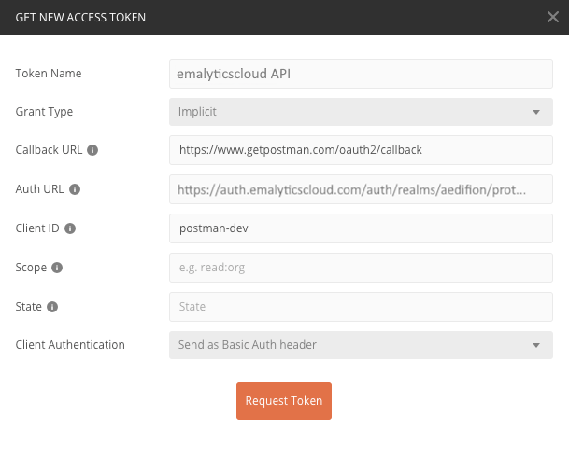Image resolution: width=569 pixels, height=456 pixels.
Task: Click the 'Callback URL' label text
Action: tap(49, 149)
